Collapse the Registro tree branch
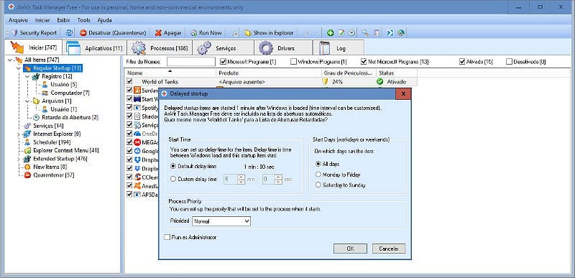 pos(27,77)
